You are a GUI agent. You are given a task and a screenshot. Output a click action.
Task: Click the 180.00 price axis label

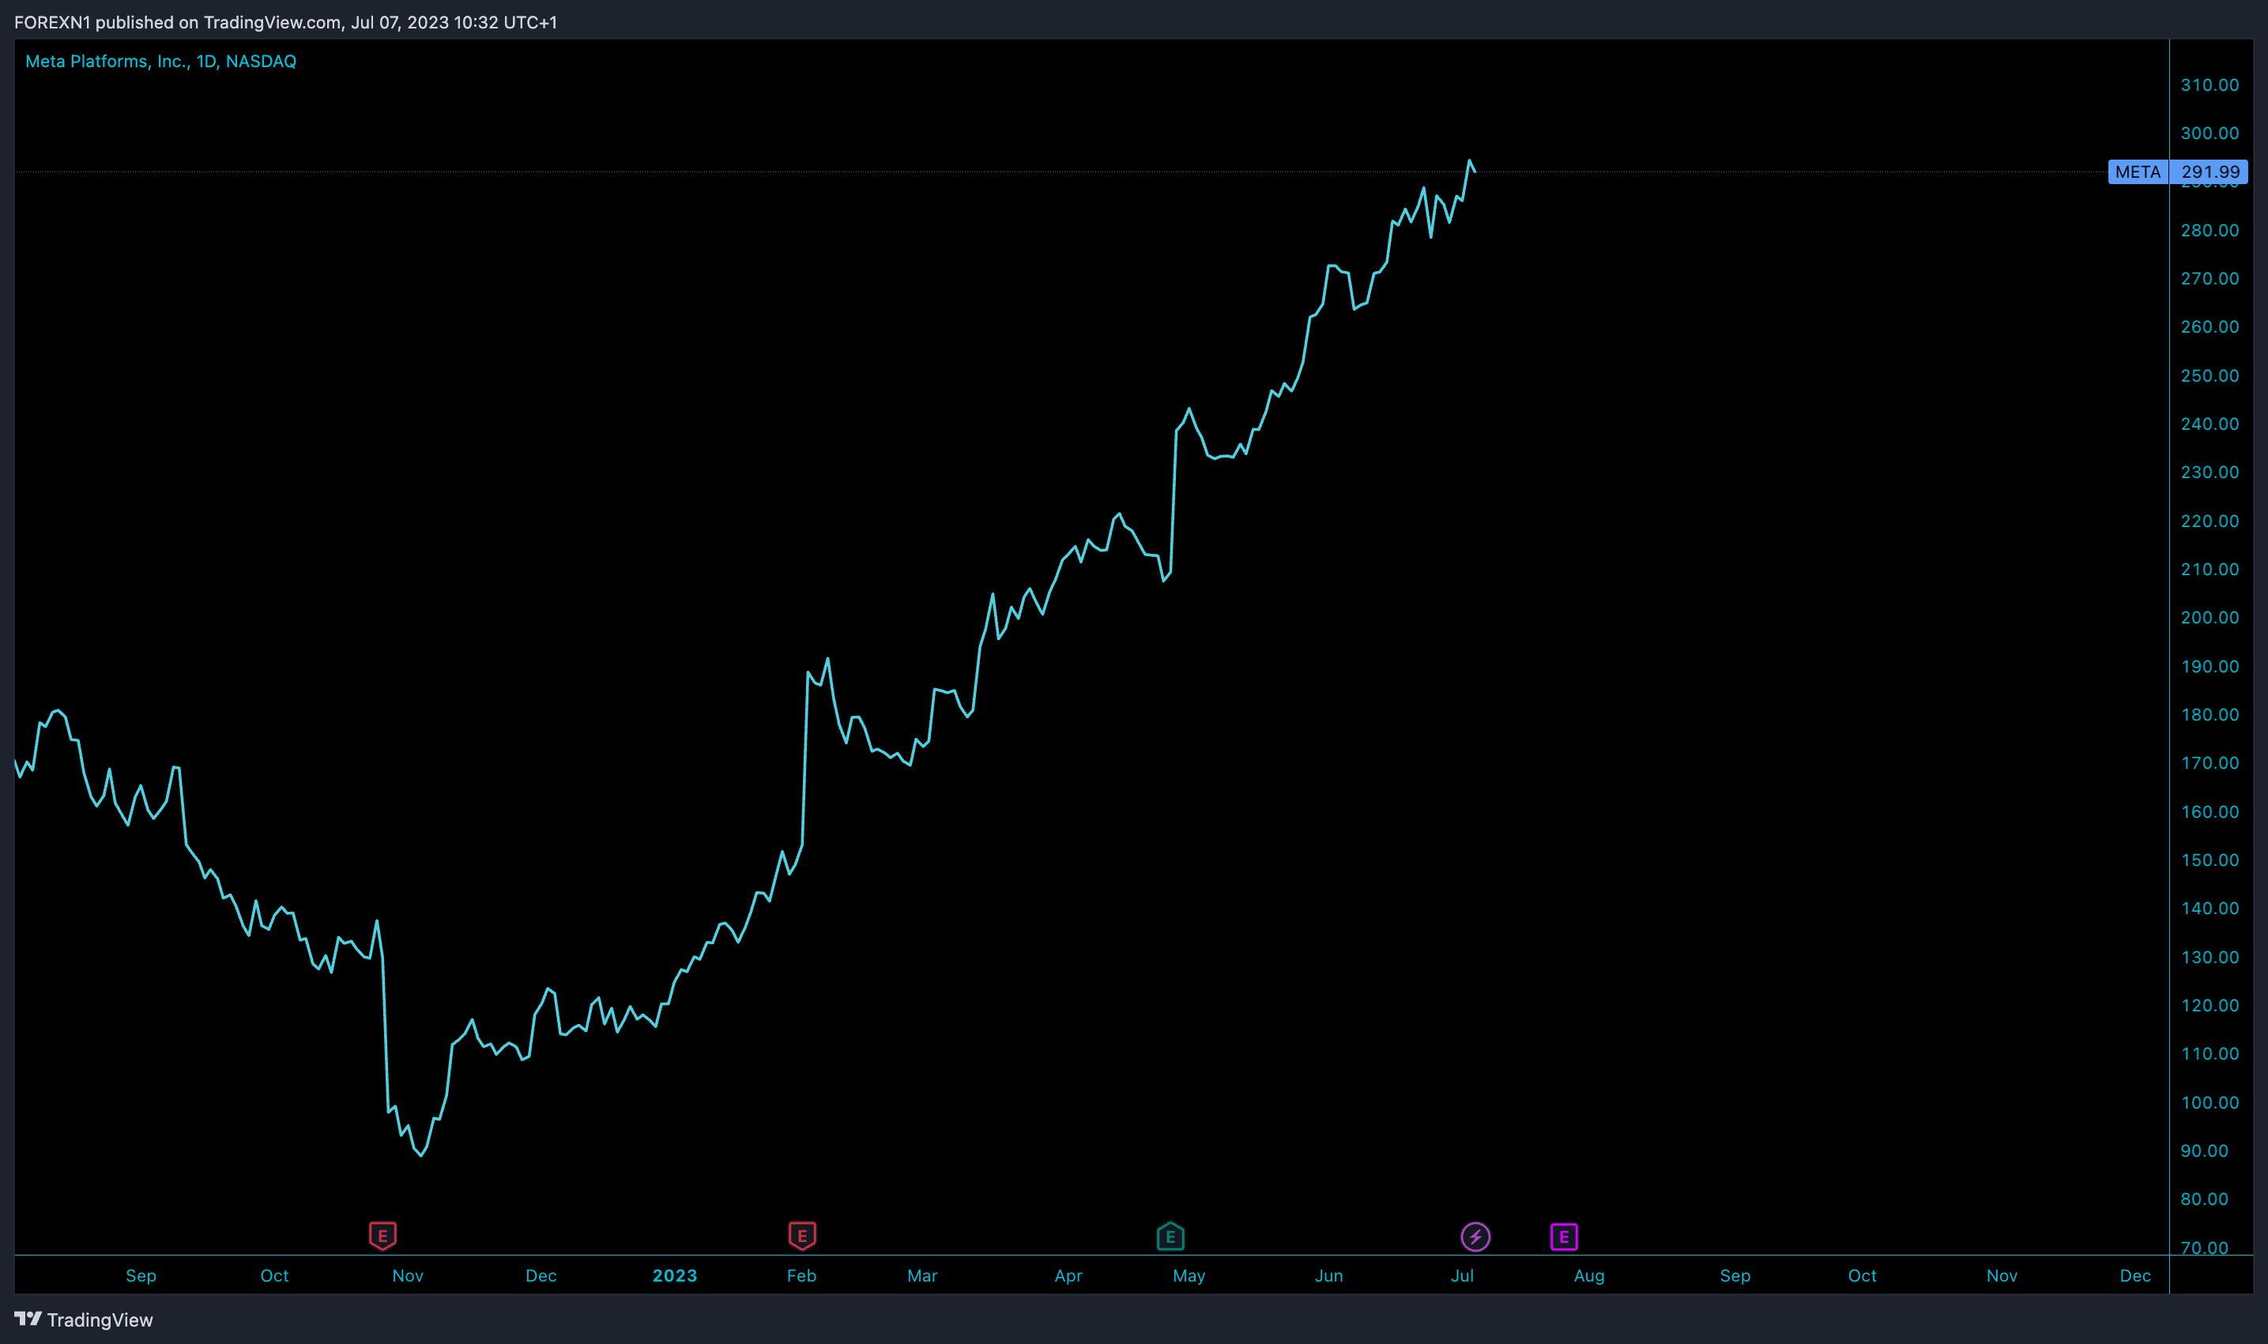point(2210,714)
